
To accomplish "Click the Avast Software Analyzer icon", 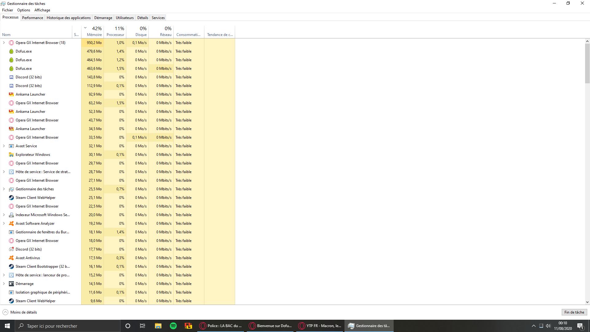I will [x=11, y=223].
